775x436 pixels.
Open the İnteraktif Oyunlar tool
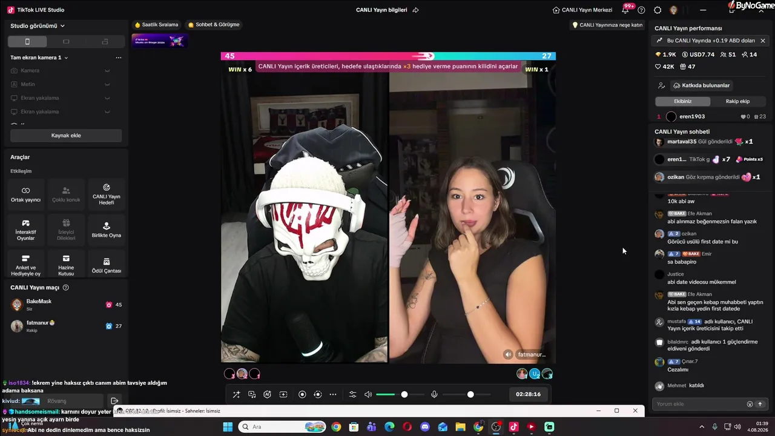tap(25, 230)
